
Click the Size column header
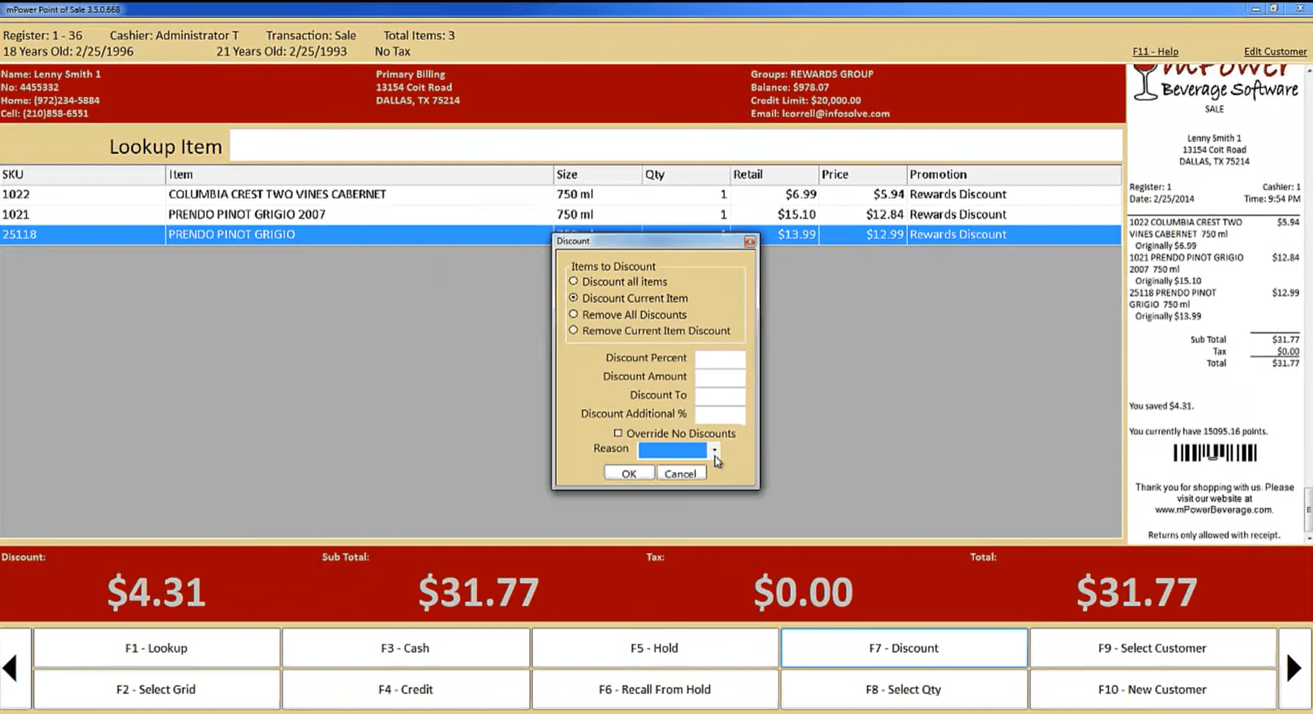tap(597, 175)
